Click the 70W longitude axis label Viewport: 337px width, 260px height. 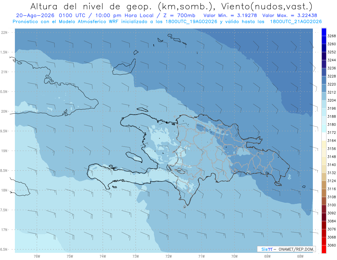point(234,256)
